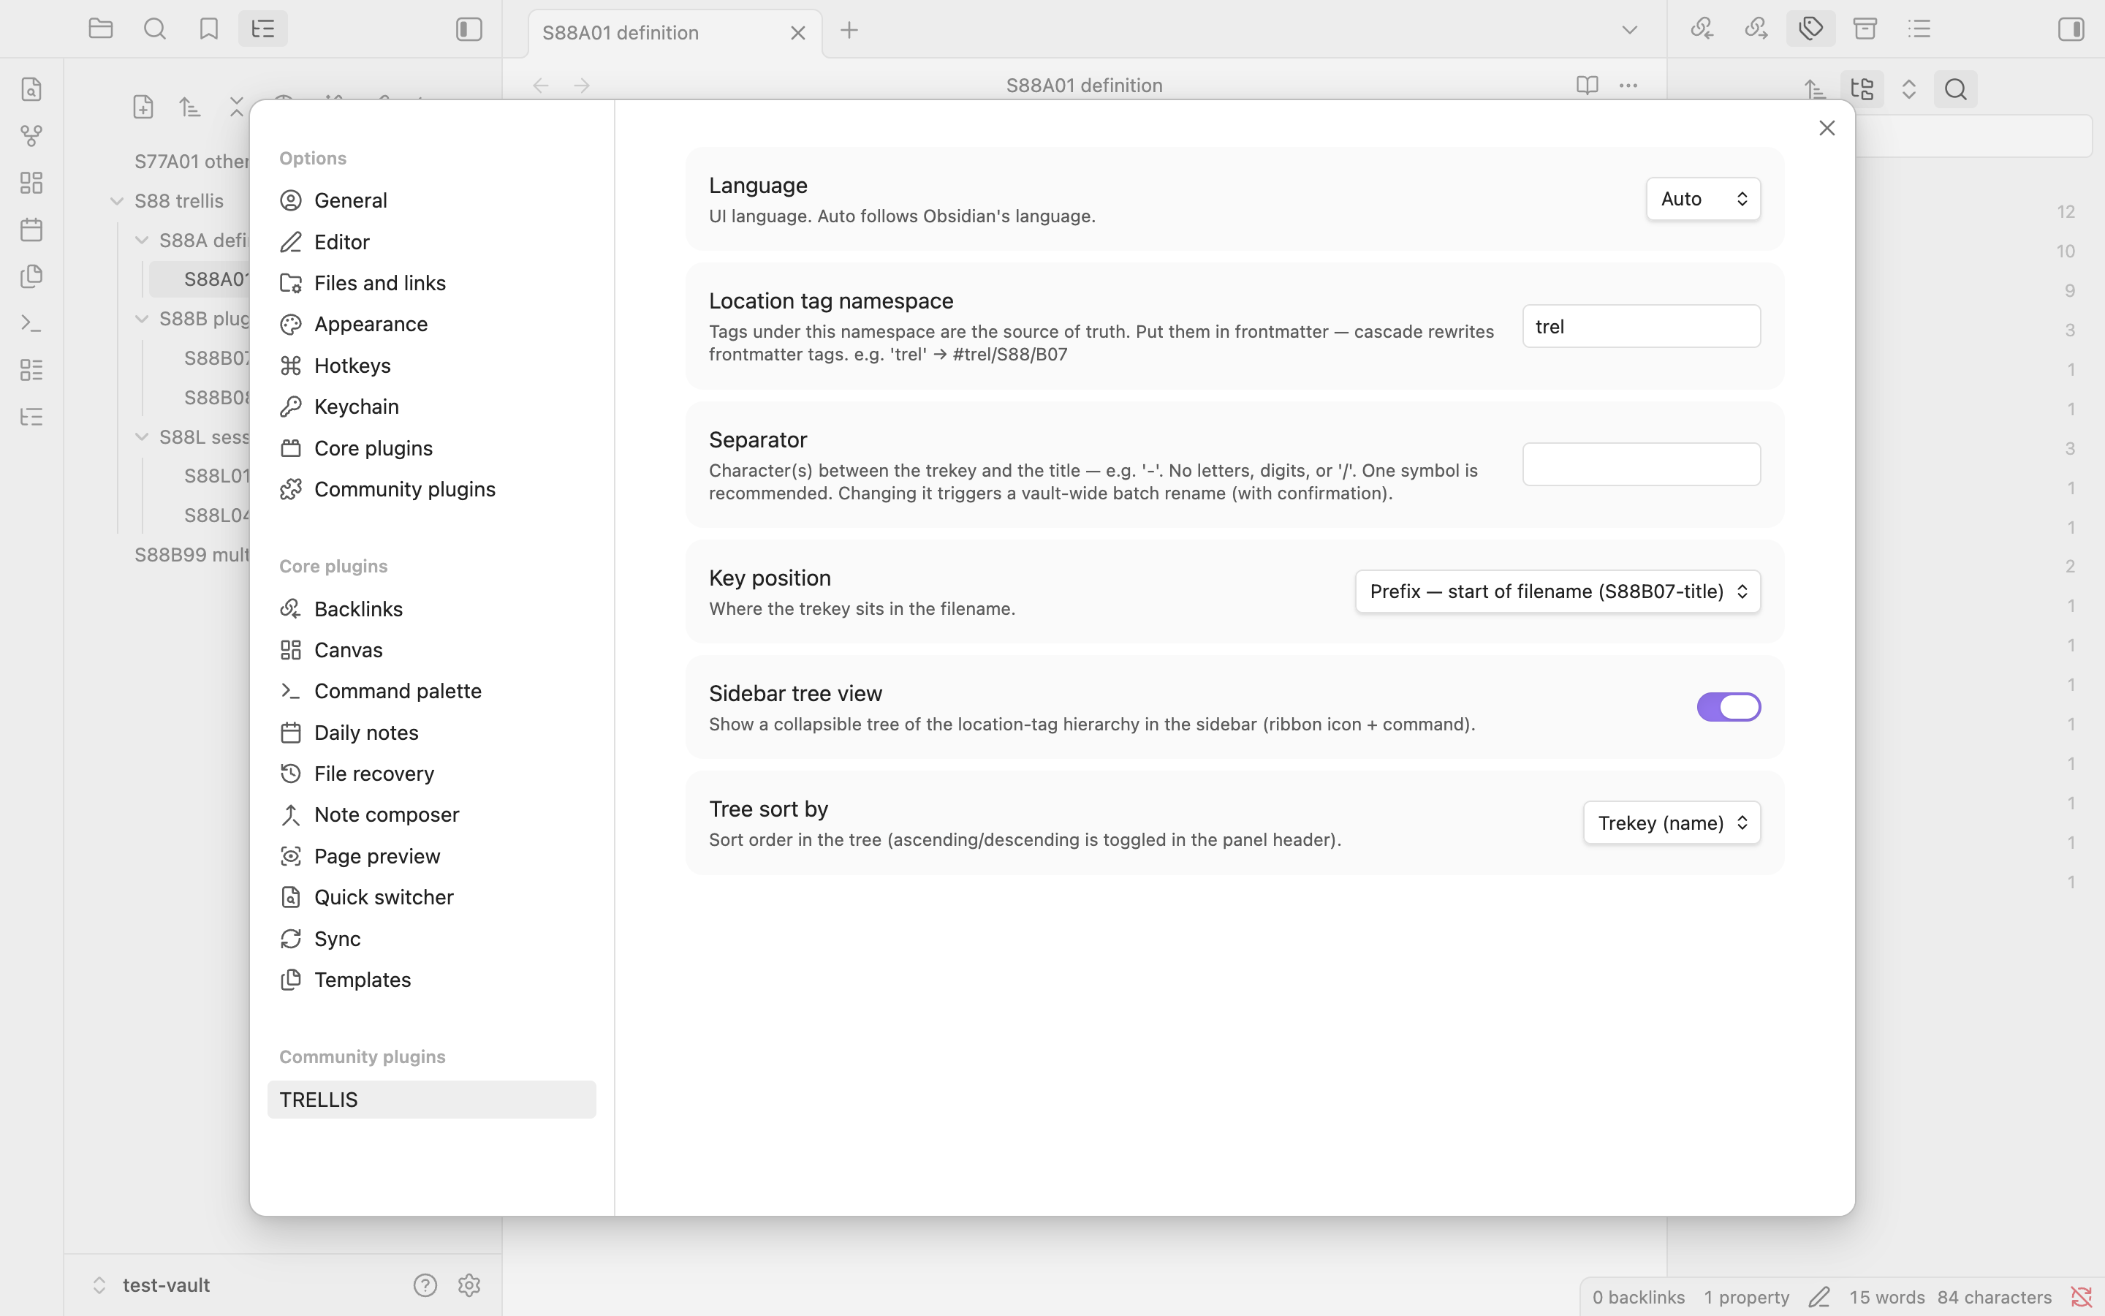Open Community plugins settings section

(x=431, y=489)
